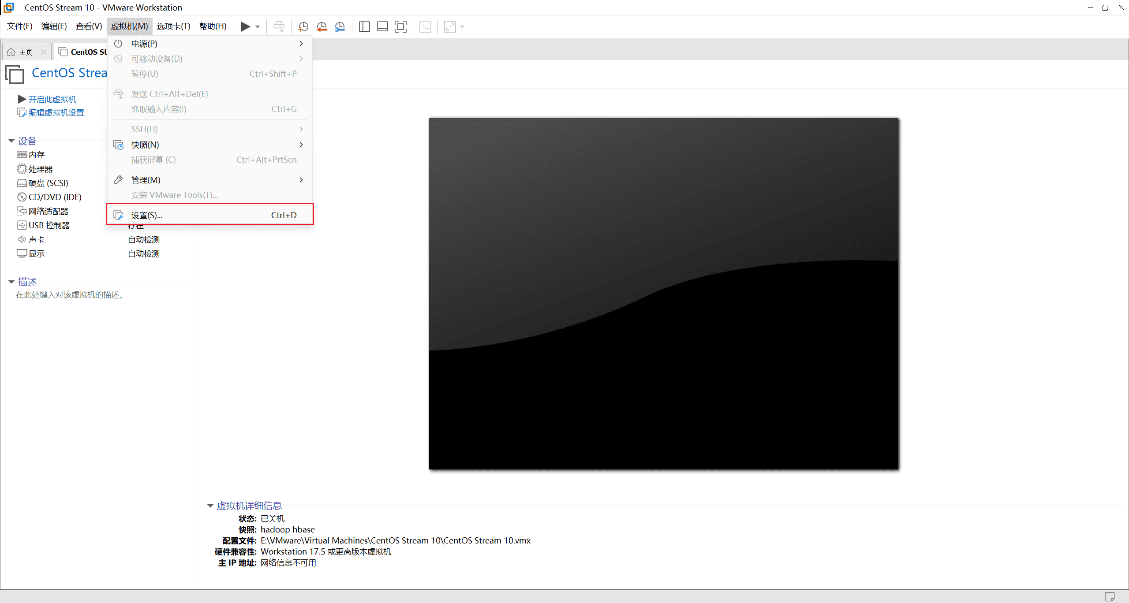Open snapshot manager toolbar icon

click(x=340, y=26)
